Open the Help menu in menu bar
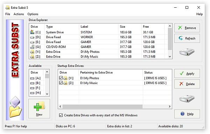 tap(199, 14)
